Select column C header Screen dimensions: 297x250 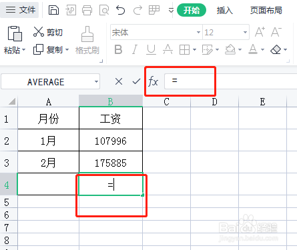[166, 101]
